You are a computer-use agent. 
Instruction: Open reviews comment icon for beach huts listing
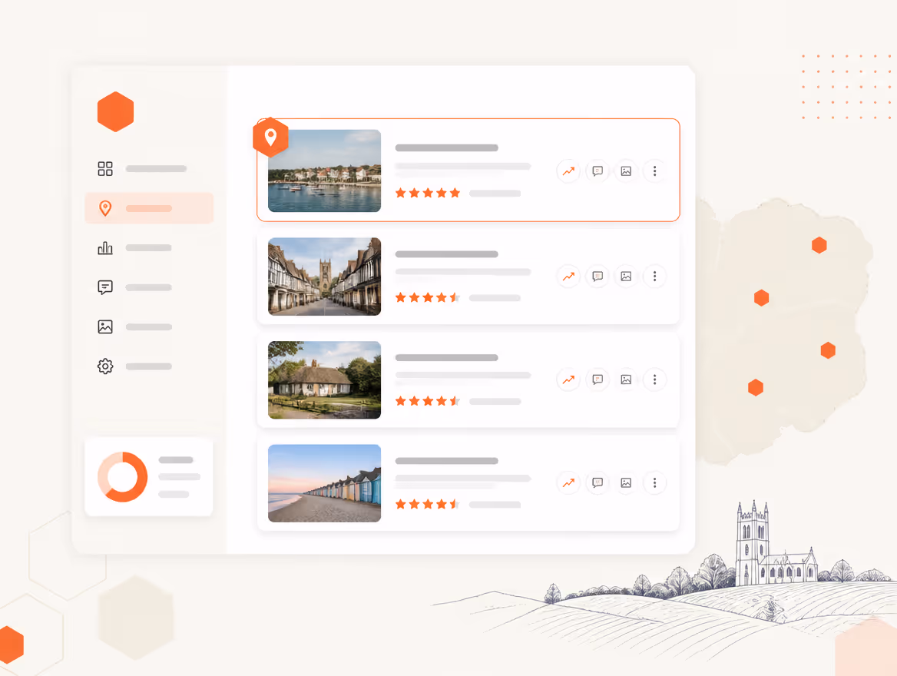[x=597, y=483]
